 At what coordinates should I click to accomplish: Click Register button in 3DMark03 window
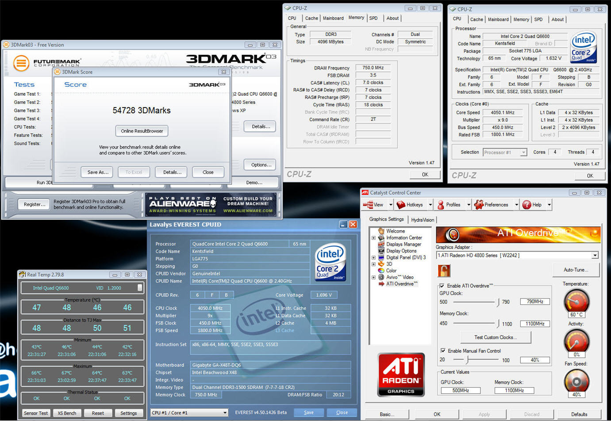(35, 204)
